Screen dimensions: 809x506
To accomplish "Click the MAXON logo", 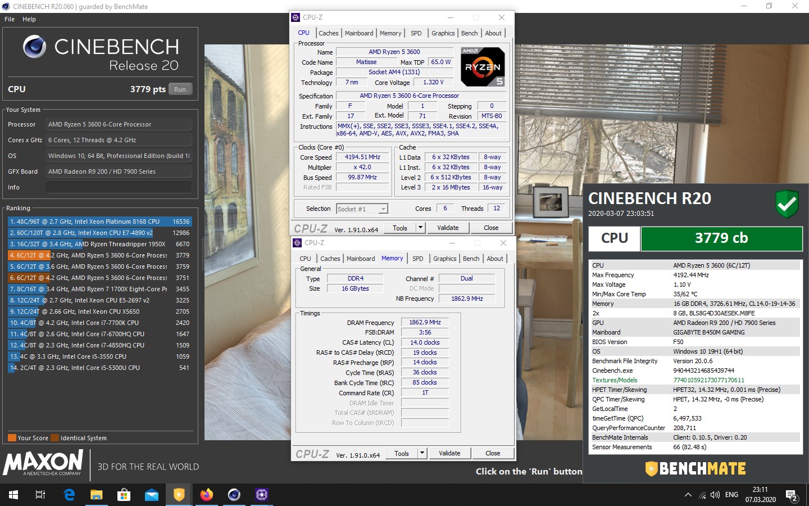I will [43, 463].
